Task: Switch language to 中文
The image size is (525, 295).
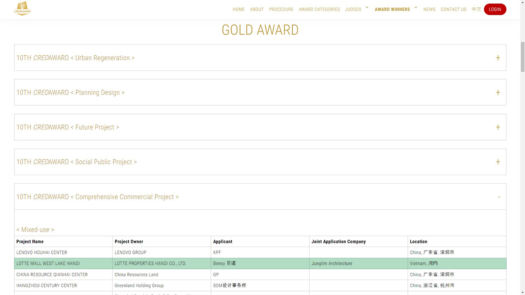Action: coord(476,9)
